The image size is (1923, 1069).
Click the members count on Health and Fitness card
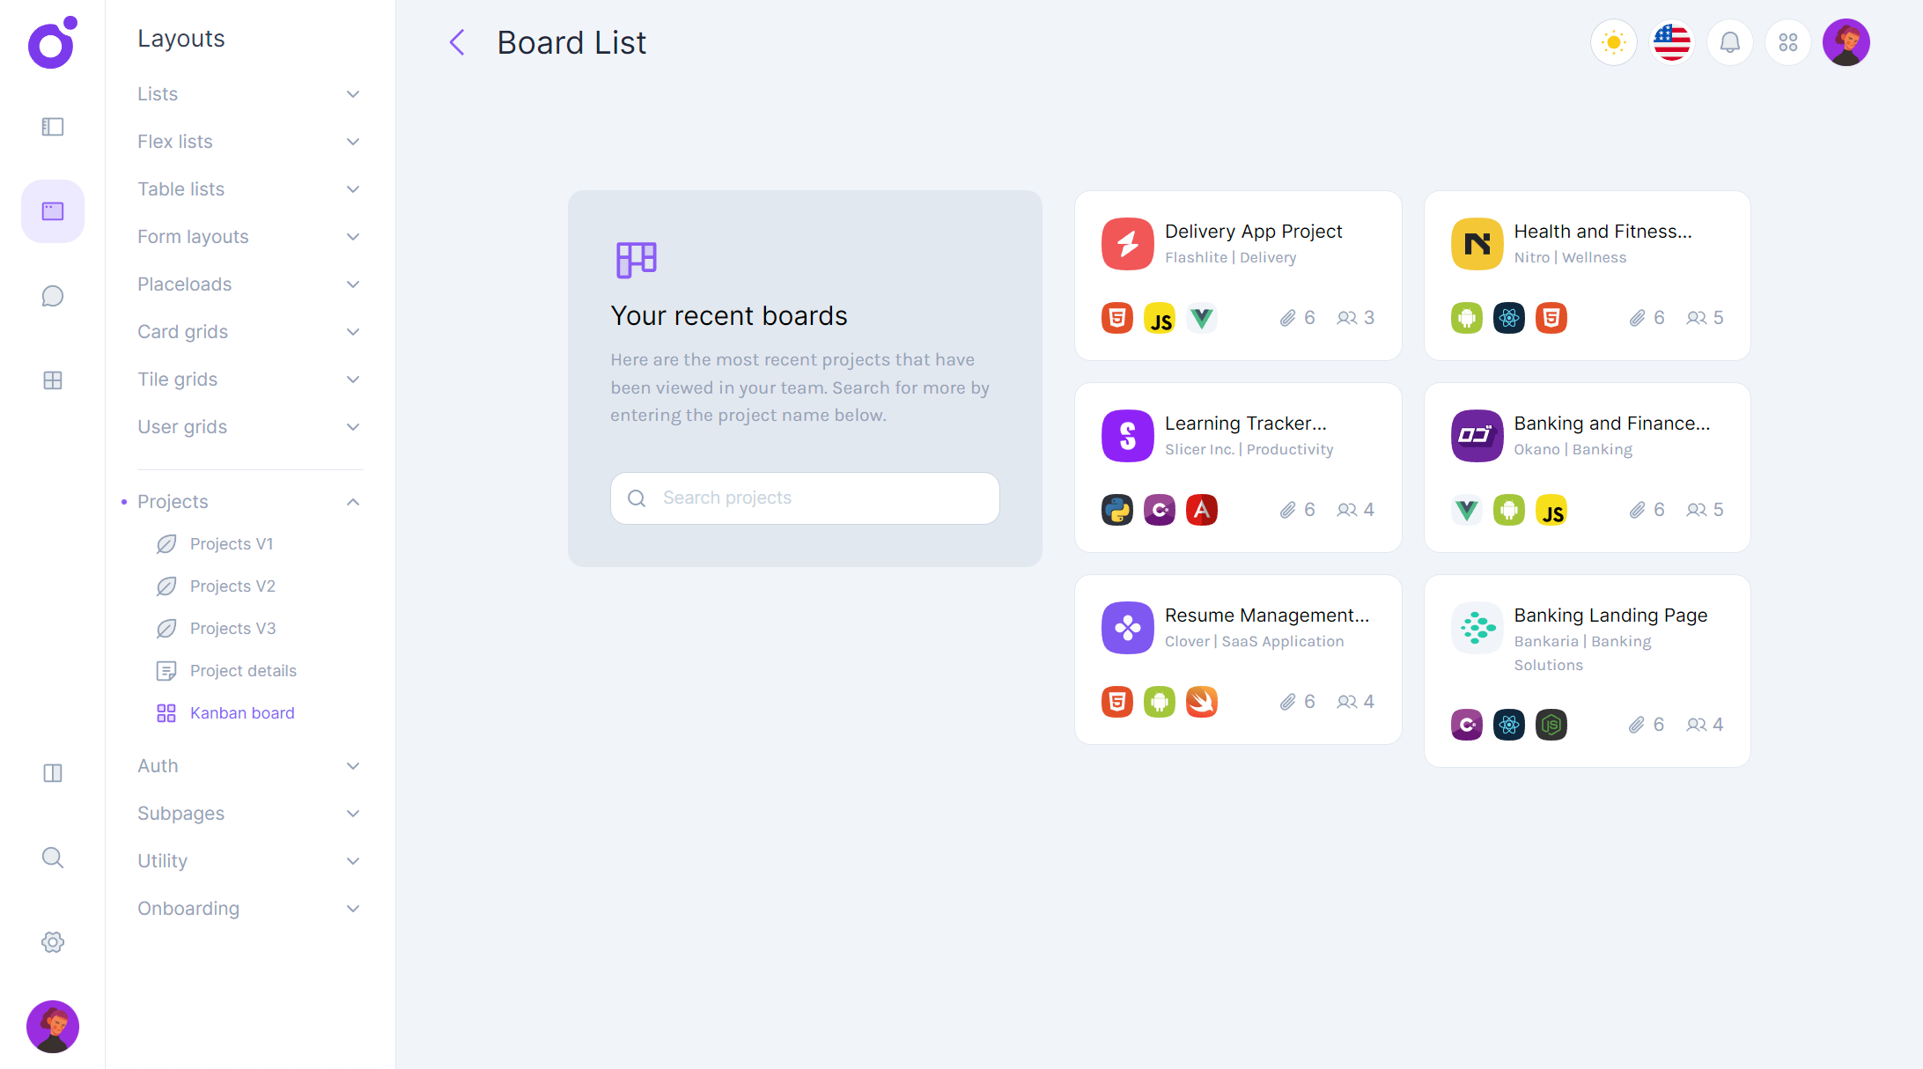1704,318
